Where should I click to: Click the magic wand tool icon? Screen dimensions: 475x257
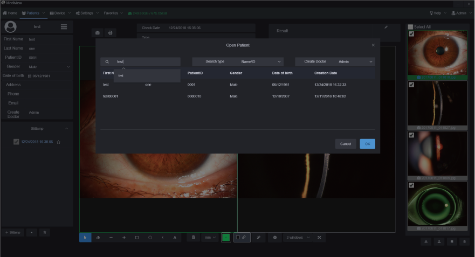point(258,238)
